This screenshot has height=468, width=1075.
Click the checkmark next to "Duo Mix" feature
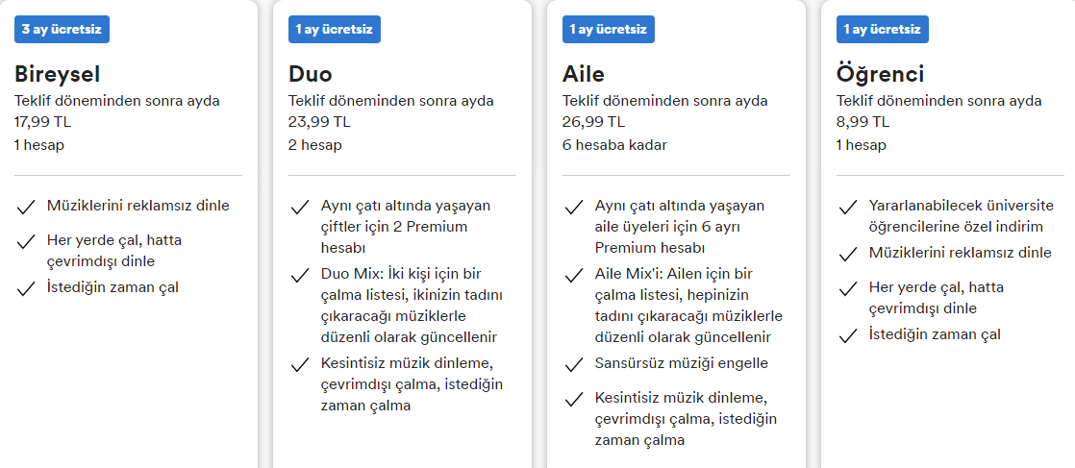point(300,276)
